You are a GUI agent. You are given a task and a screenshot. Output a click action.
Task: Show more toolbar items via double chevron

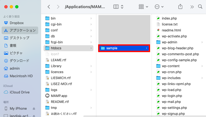click(x=192, y=7)
